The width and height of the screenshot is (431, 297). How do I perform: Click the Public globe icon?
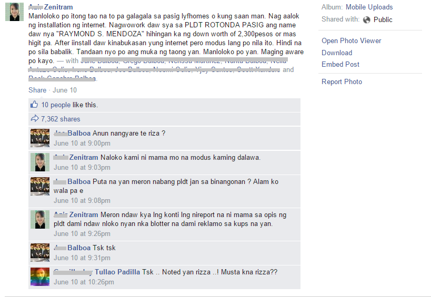coord(366,20)
